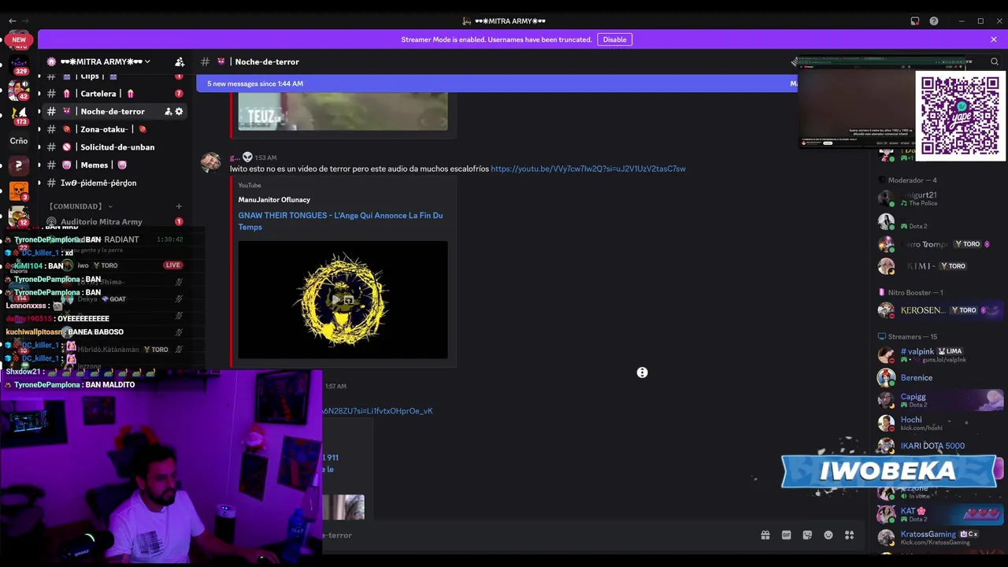1008x567 pixels.
Task: Click Berenice's avatar in member list
Action: pos(886,378)
